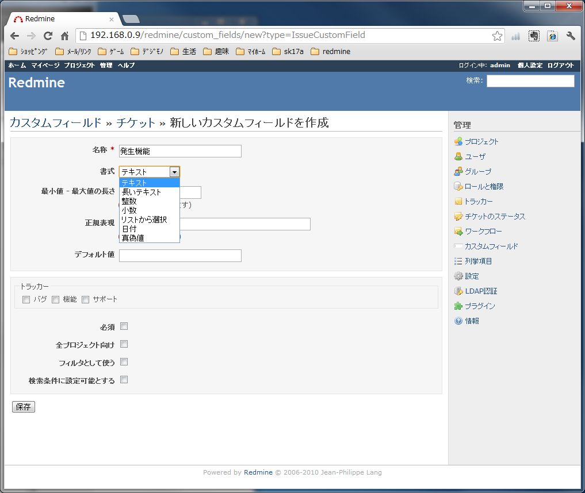Open the ショッピング bookmark folder

(28, 51)
